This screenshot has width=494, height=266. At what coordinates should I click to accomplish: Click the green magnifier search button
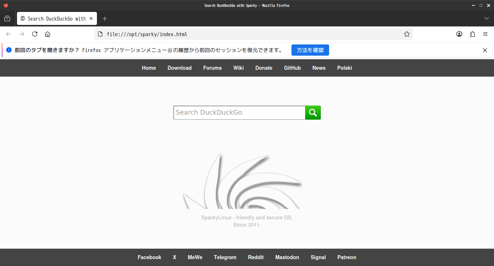point(313,112)
